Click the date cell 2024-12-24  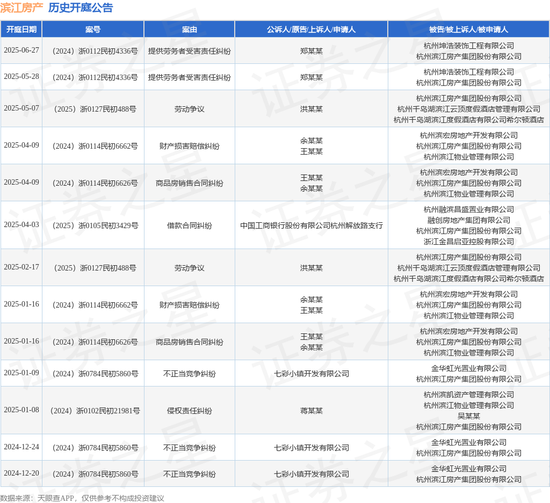click(x=21, y=447)
